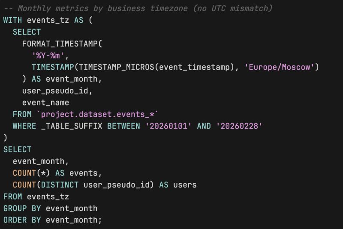Click events_tz in the final FROM clause
The width and height of the screenshot is (343, 229).
(48, 197)
